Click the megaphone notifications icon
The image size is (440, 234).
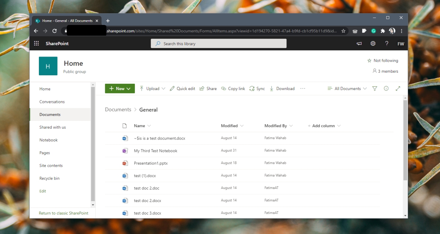click(x=359, y=43)
